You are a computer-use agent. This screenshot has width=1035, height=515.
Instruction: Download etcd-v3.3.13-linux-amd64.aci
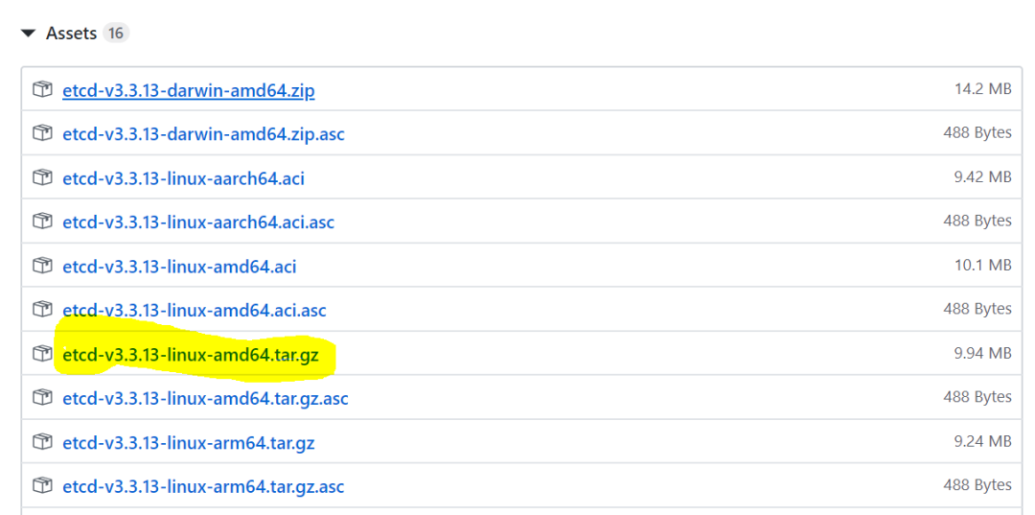(x=179, y=266)
